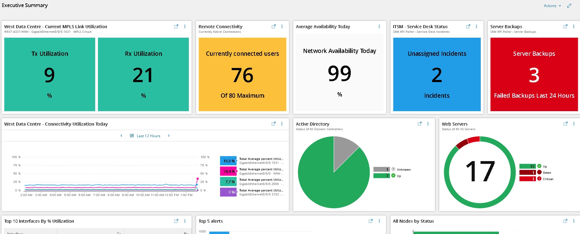Open the Actions dropdown menu
The width and height of the screenshot is (580, 234).
click(552, 6)
